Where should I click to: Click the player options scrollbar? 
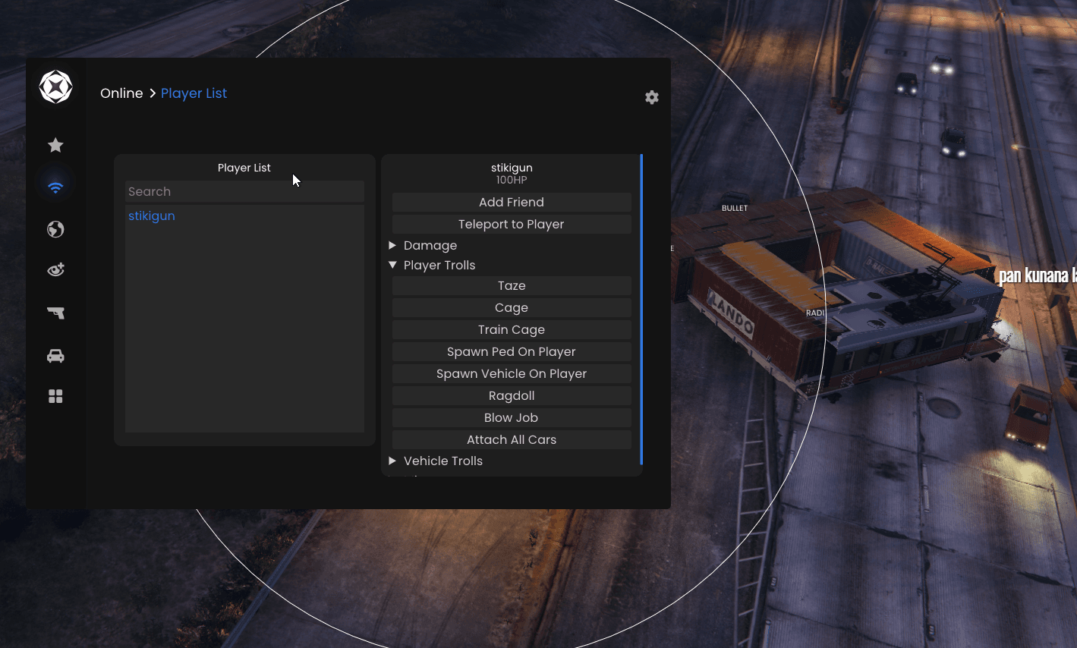641,310
